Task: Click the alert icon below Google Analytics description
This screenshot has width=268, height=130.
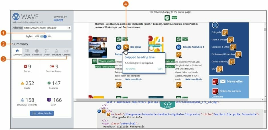Action: pos(178,85)
